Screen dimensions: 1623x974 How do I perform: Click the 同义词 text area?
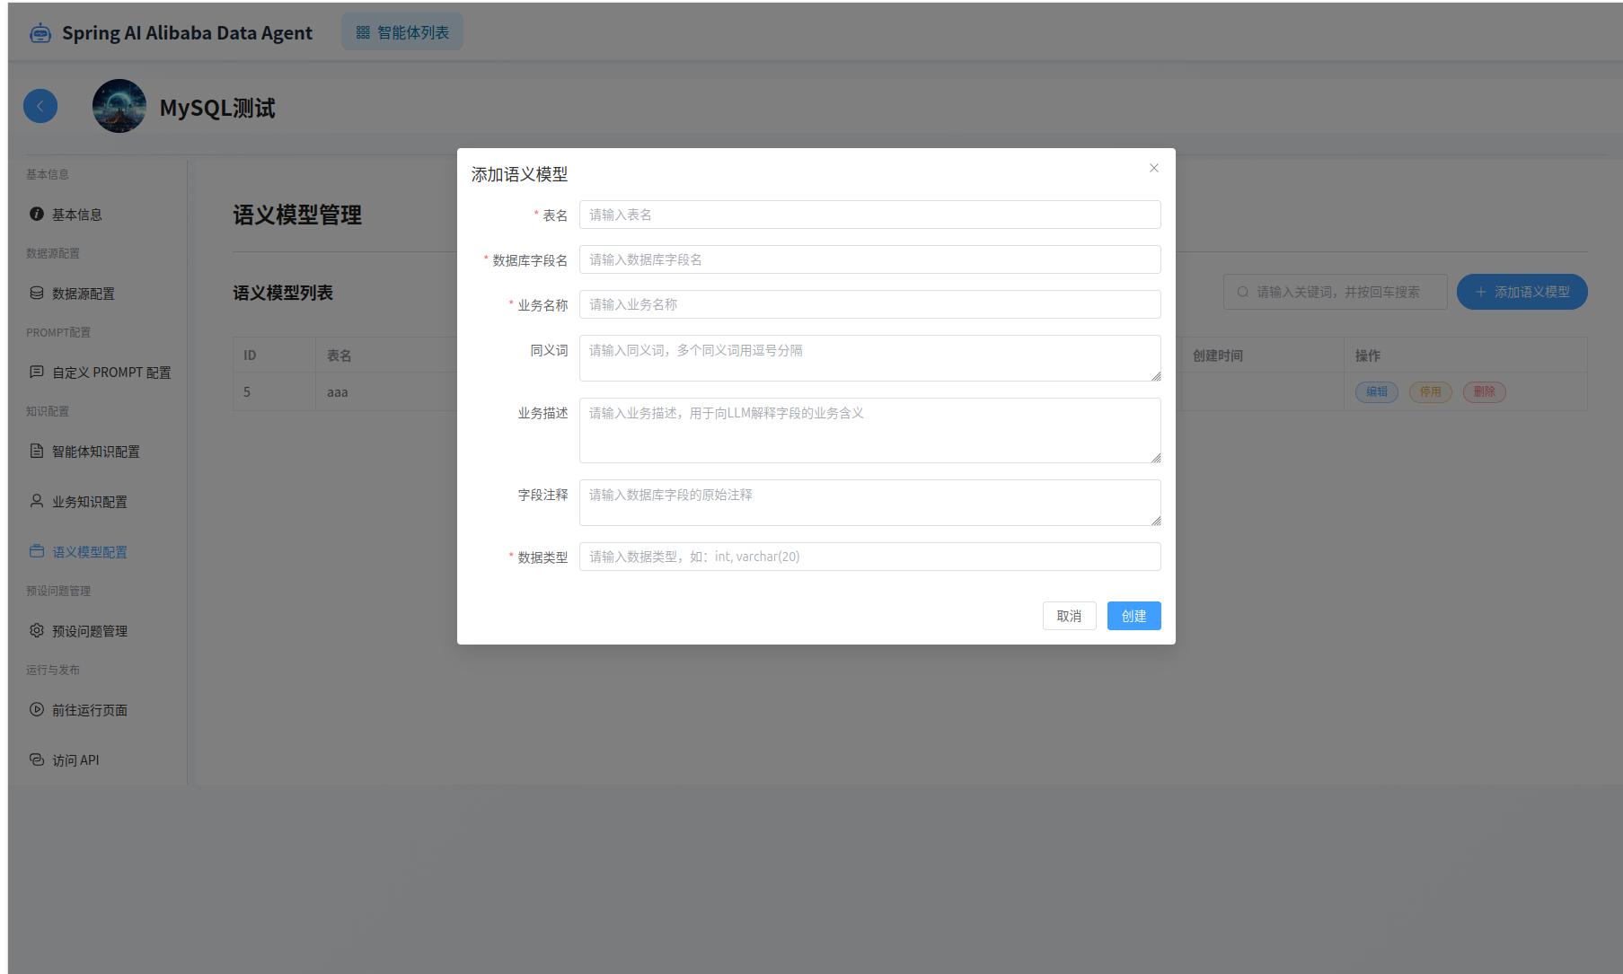click(x=869, y=358)
